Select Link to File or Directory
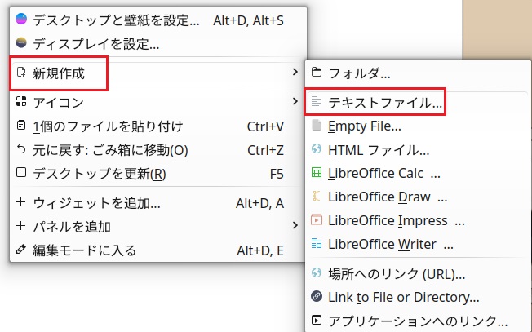 (403, 297)
